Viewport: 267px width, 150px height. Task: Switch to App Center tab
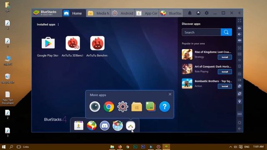coord(147,13)
